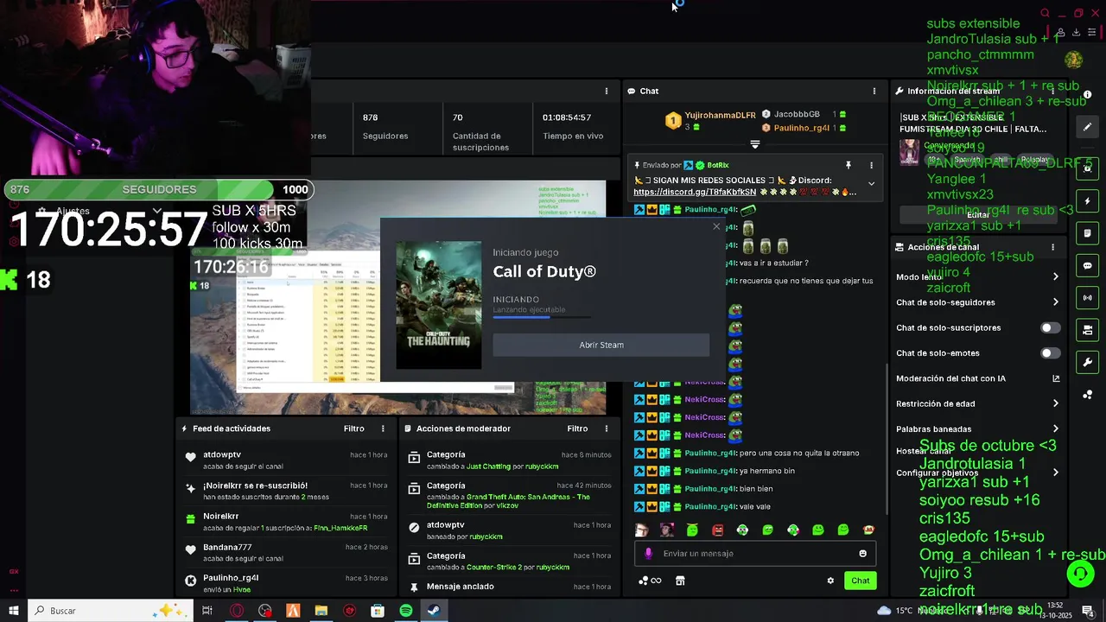Click Windows Task View taskbar icon
This screenshot has width=1106, height=622.
tap(207, 611)
